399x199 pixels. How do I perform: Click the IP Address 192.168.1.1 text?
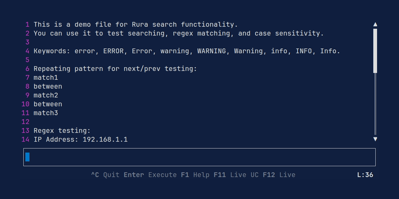point(80,139)
